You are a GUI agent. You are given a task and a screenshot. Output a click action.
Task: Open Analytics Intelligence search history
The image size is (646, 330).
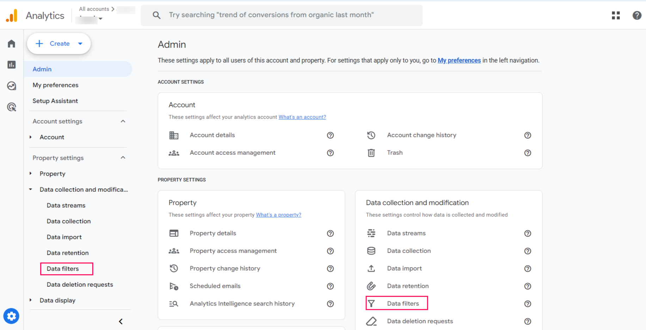click(x=242, y=304)
